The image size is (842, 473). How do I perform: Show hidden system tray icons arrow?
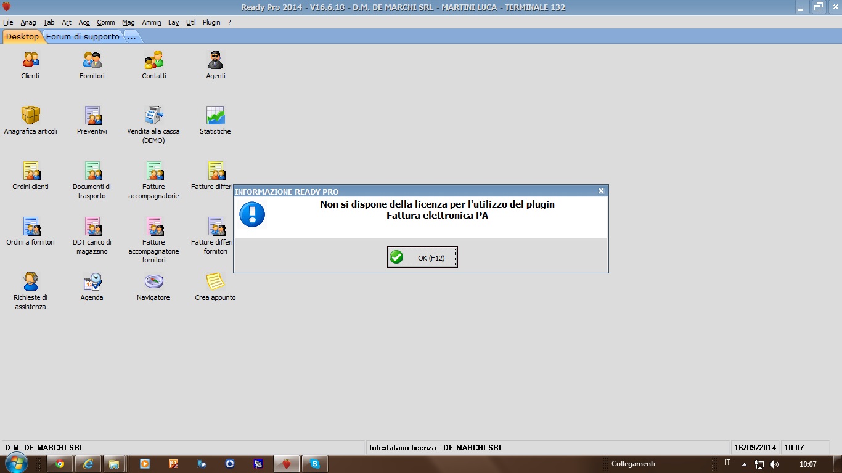(744, 464)
